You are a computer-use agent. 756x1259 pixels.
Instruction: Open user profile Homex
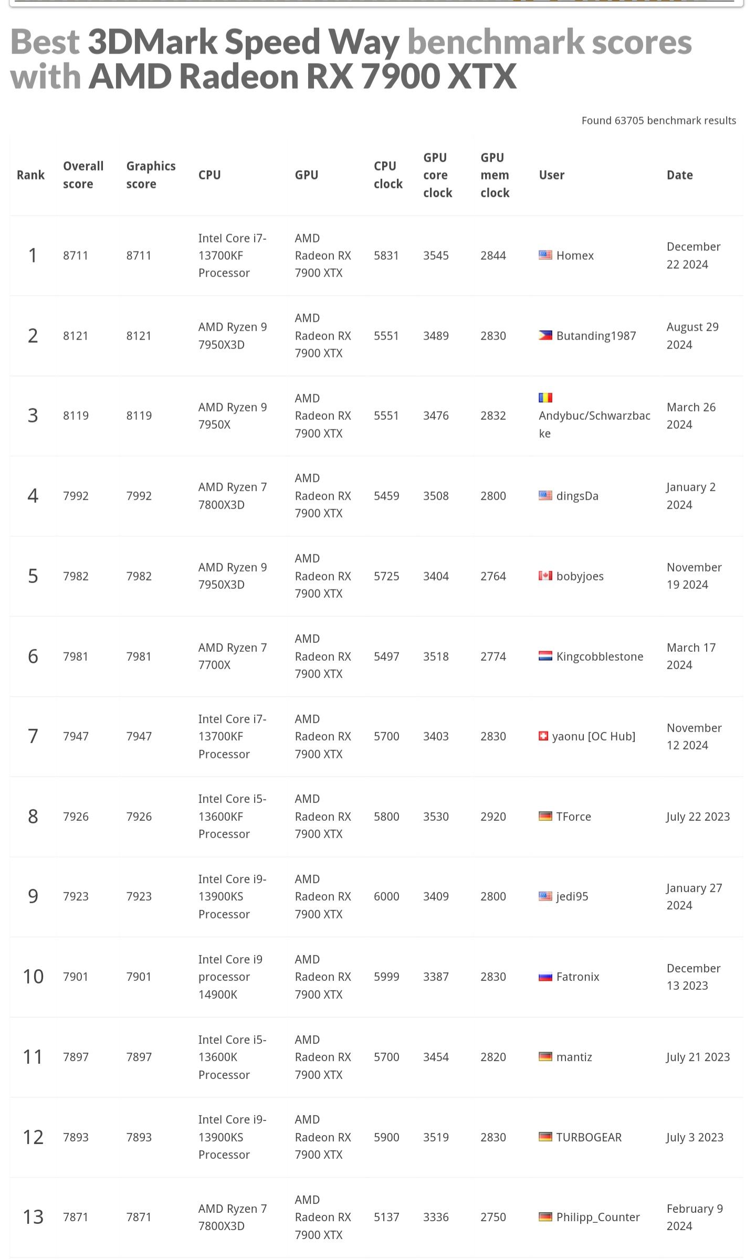(575, 256)
